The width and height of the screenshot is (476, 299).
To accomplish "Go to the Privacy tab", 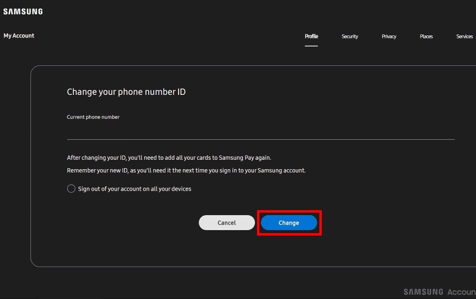I will click(389, 36).
